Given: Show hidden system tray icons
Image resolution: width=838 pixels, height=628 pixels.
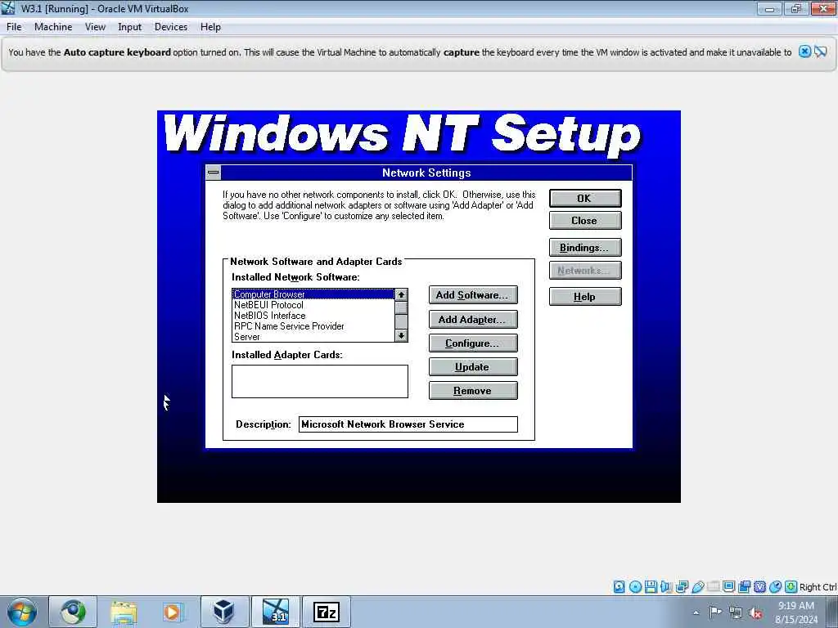Looking at the screenshot, I should tap(696, 612).
